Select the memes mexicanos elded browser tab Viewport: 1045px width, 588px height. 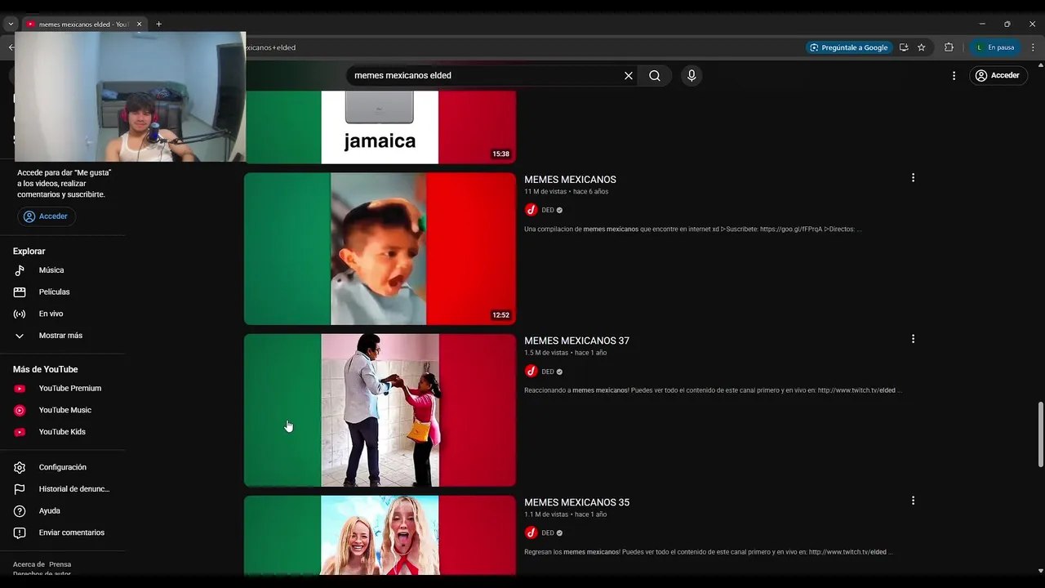click(x=84, y=24)
